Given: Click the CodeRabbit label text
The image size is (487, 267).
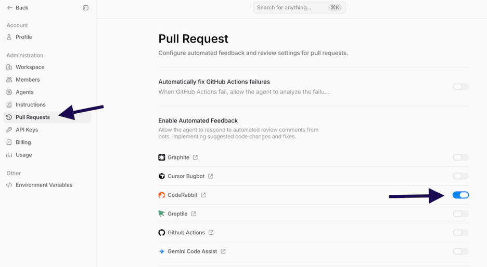Looking at the screenshot, I should 182,195.
